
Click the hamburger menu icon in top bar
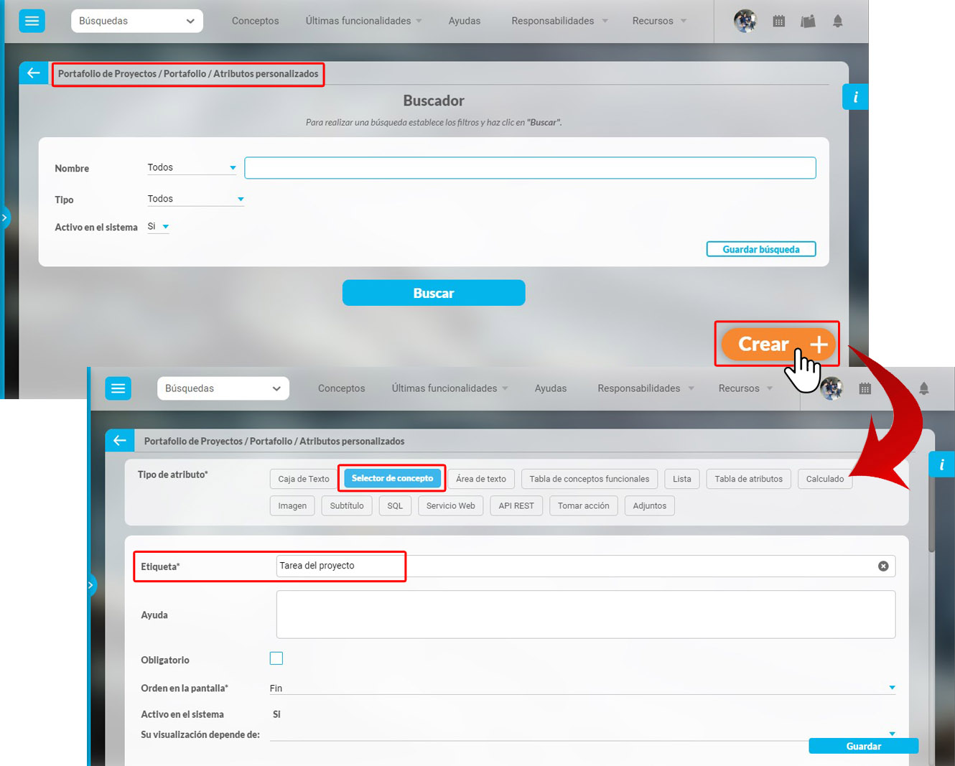32,21
